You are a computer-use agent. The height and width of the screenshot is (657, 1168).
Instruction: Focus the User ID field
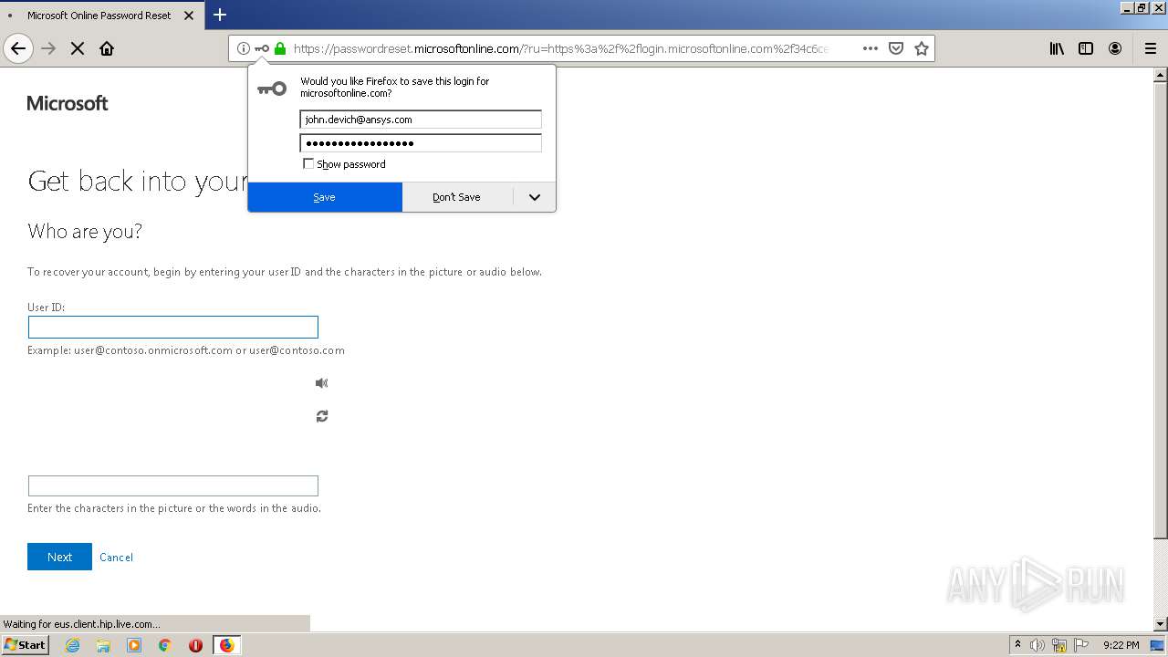pyautogui.click(x=173, y=327)
